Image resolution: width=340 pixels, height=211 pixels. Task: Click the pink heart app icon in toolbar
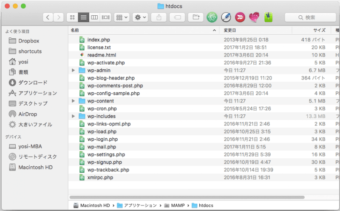(x=254, y=17)
